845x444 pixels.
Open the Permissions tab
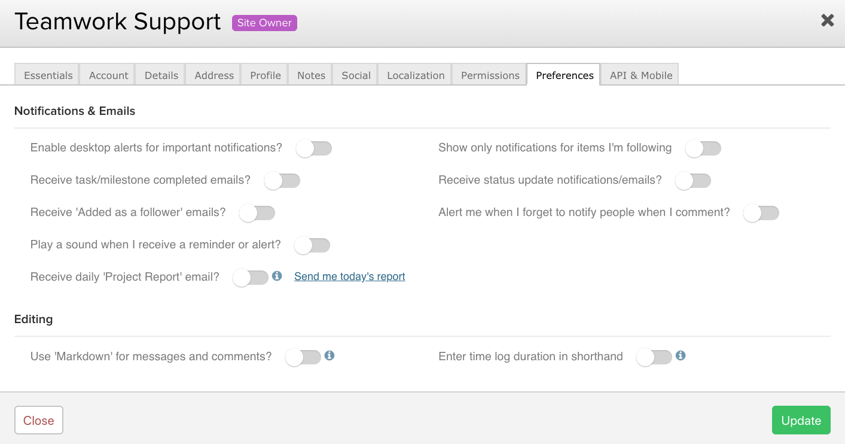point(490,75)
